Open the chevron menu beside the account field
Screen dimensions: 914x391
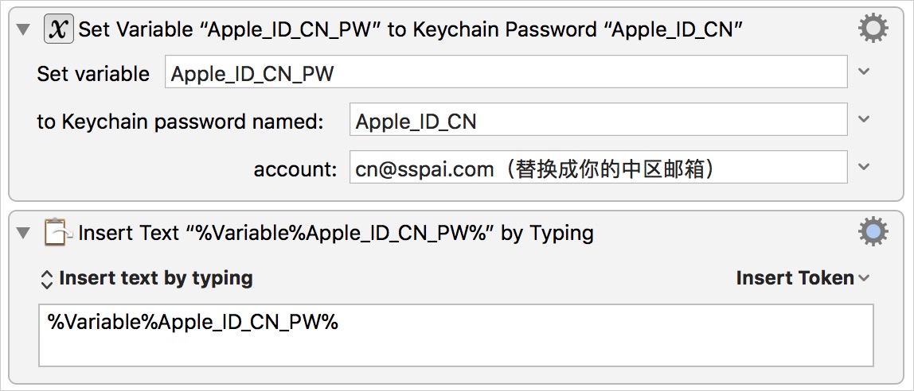(865, 168)
